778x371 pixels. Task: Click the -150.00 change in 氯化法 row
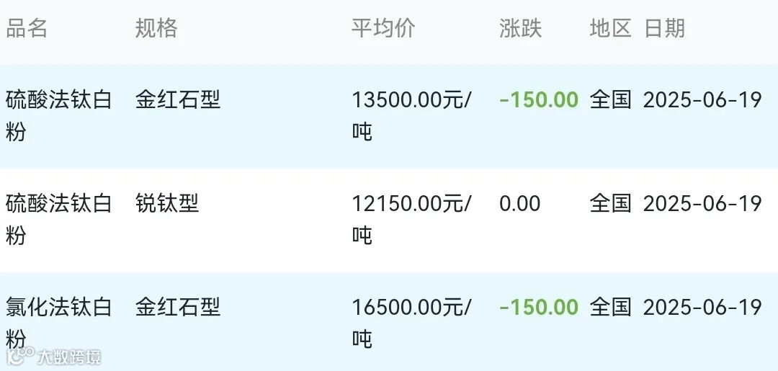[539, 308]
